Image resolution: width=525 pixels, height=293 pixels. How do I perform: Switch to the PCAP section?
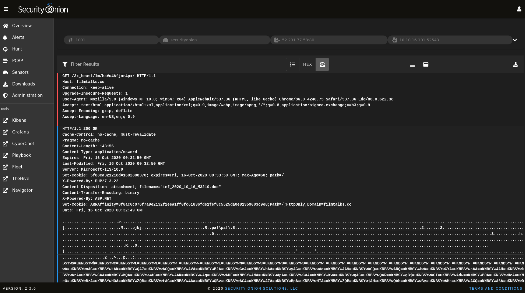pyautogui.click(x=17, y=60)
